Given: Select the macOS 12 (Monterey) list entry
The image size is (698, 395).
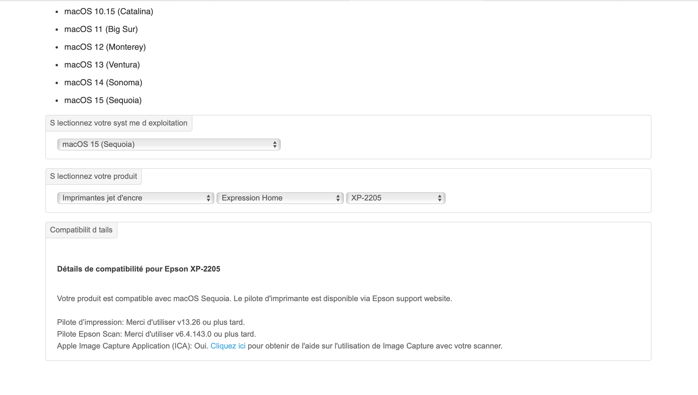Looking at the screenshot, I should [105, 47].
